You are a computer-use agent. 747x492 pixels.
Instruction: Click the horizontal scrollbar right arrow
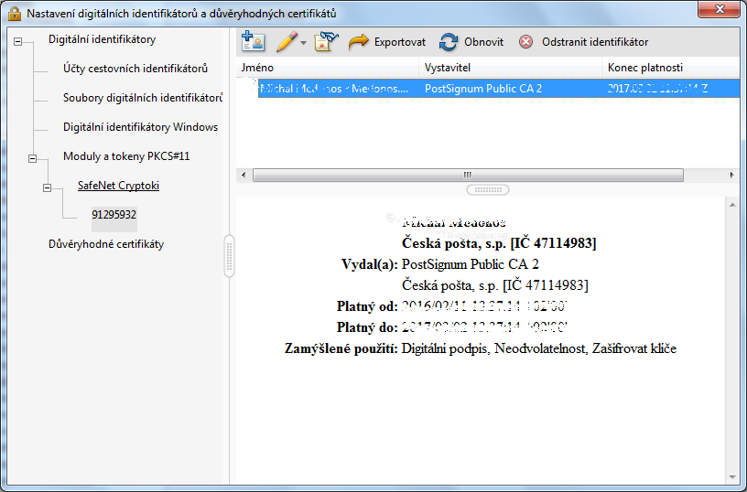click(731, 175)
